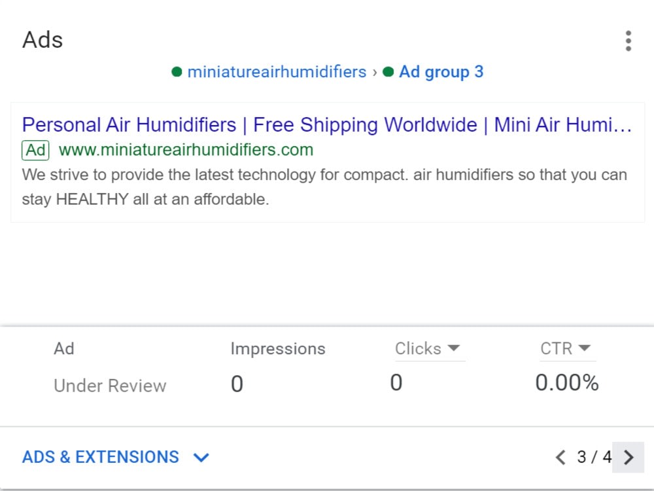The image size is (654, 491).
Task: Click the arrow next to Clicks
Action: point(453,348)
